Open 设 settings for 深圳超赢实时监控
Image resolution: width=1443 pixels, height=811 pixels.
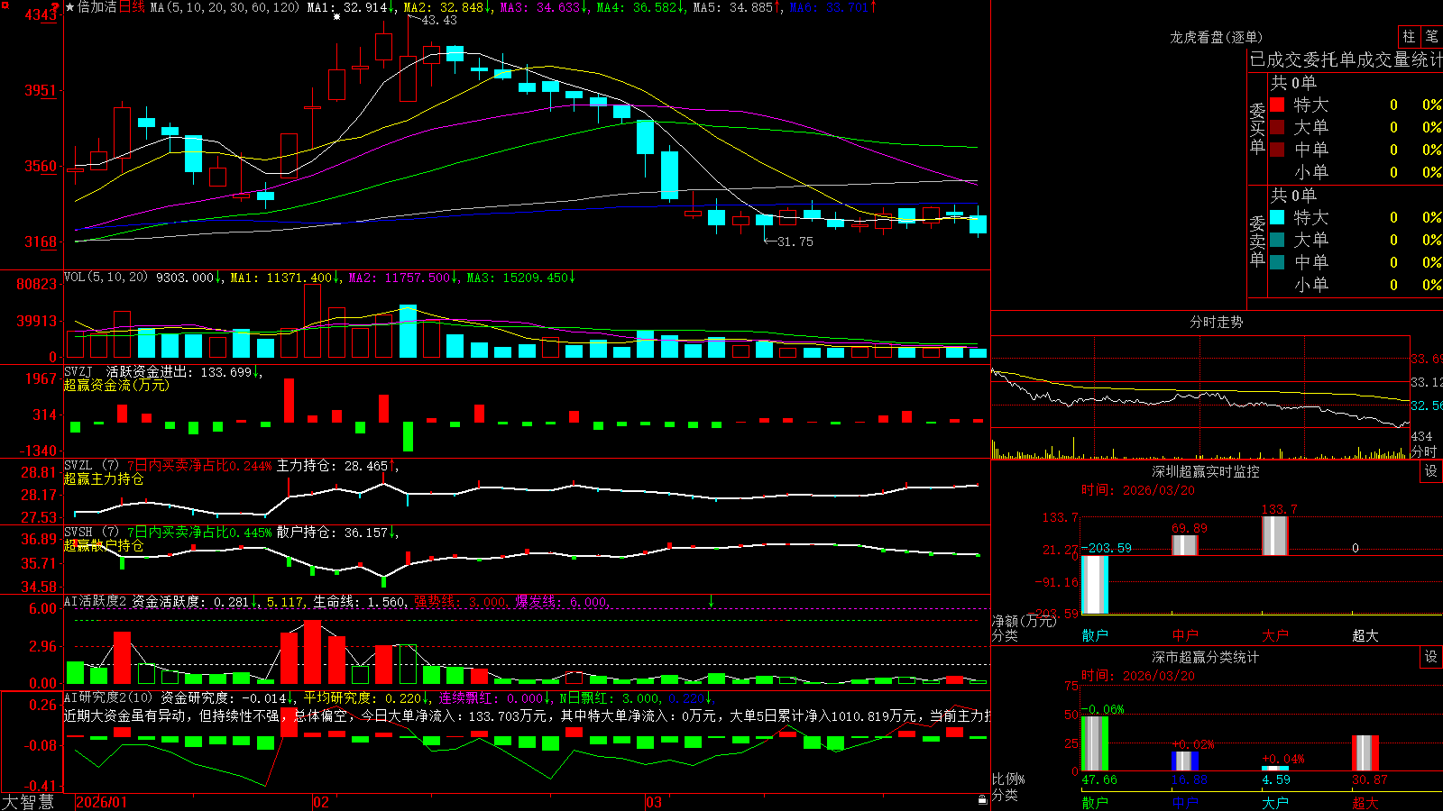1431,471
